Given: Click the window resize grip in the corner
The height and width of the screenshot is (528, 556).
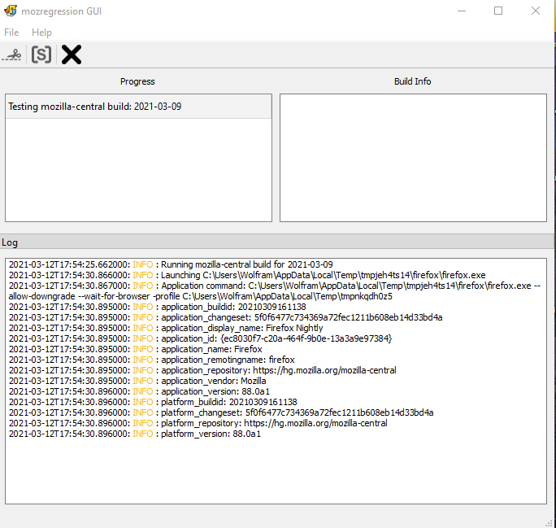Looking at the screenshot, I should (549, 523).
